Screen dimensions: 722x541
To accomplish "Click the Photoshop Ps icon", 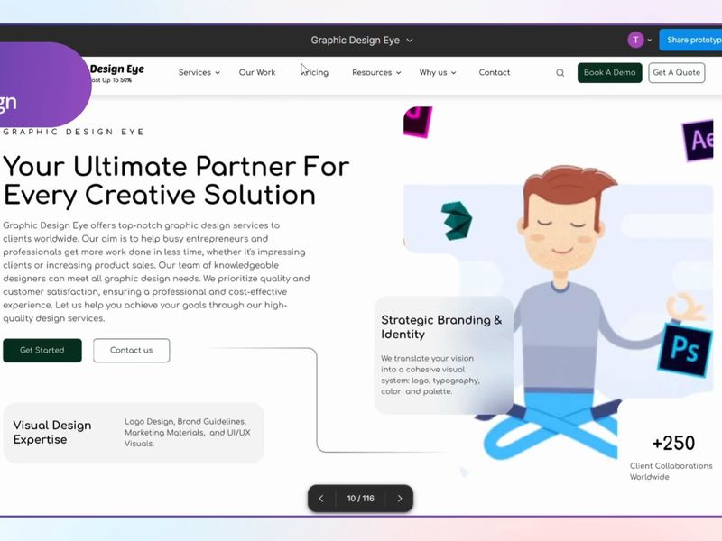I will click(685, 349).
